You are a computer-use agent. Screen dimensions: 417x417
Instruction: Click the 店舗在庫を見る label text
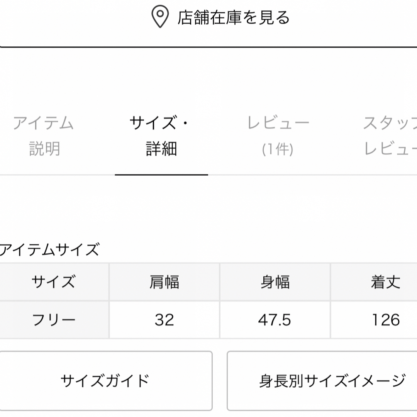pyautogui.click(x=234, y=17)
